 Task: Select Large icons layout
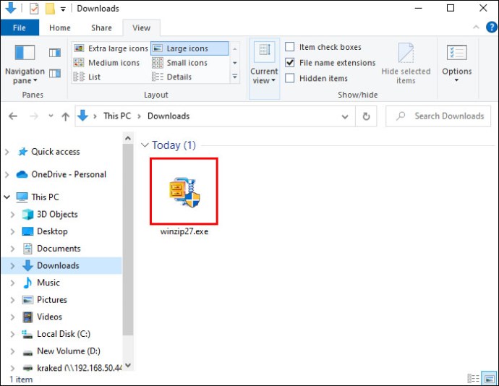point(189,48)
